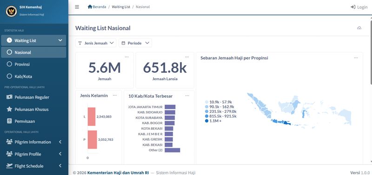Go to Waiting List breadcrumb link

click(x=121, y=7)
